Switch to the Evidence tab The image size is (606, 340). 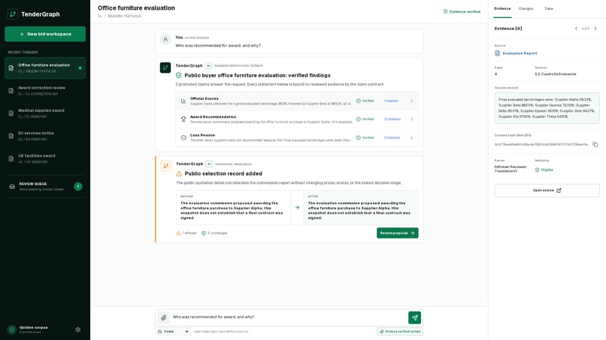(x=502, y=8)
